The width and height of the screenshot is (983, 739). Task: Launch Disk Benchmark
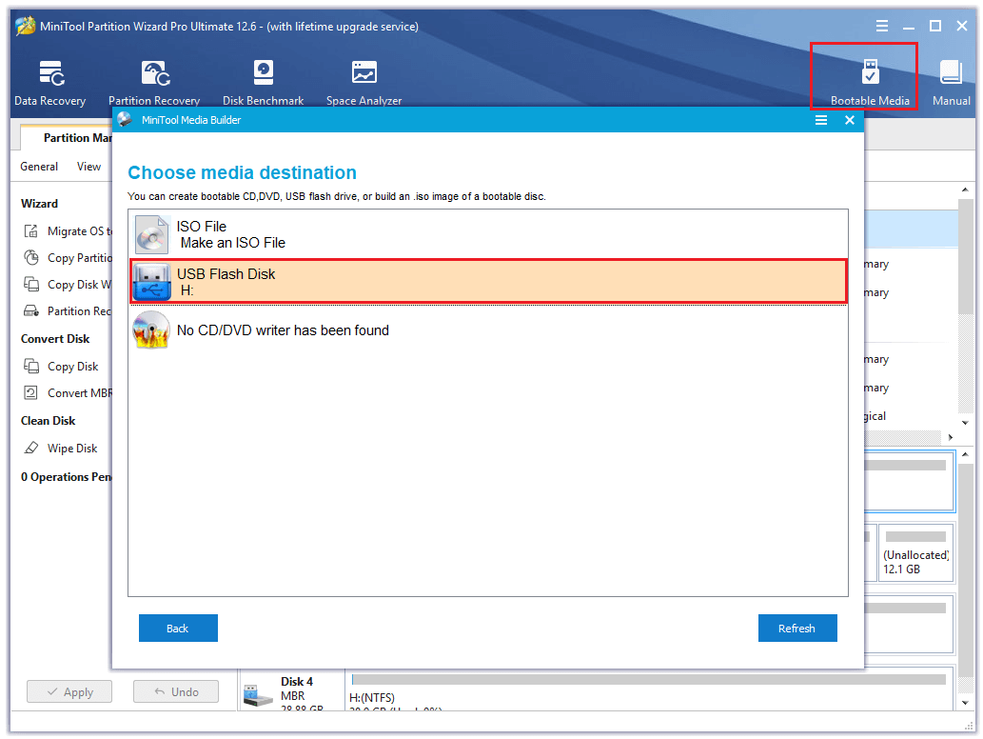click(263, 83)
